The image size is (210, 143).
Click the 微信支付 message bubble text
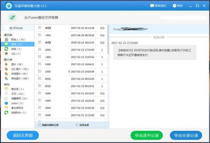point(155,53)
